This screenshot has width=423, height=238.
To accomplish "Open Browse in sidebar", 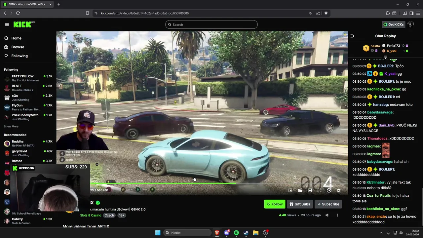I will [18, 47].
